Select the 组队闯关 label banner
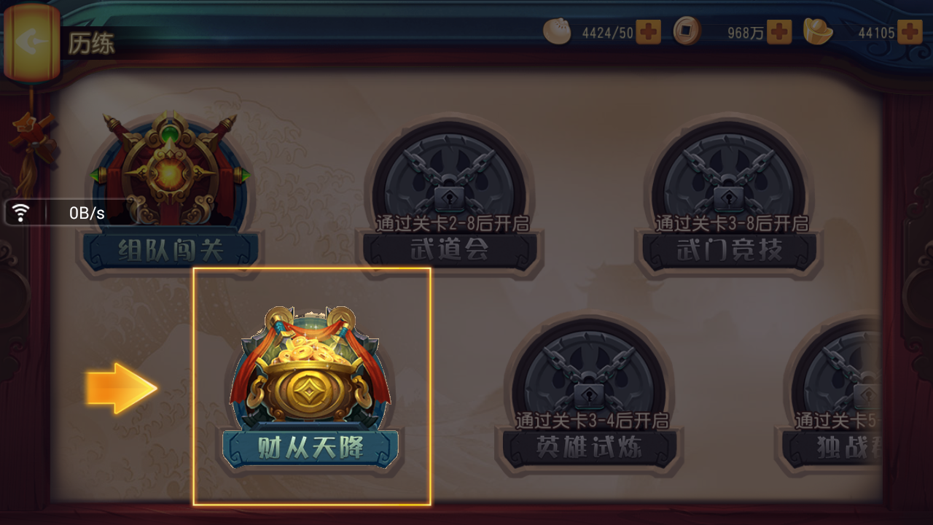This screenshot has height=525, width=933. point(171,250)
